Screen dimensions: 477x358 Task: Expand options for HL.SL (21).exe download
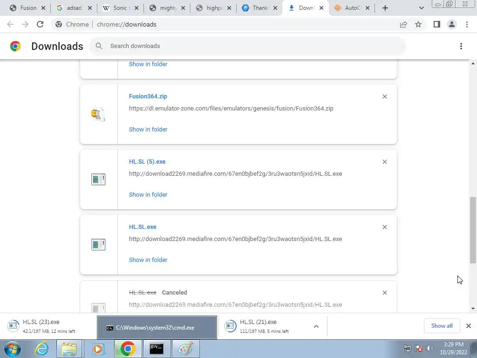click(316, 326)
